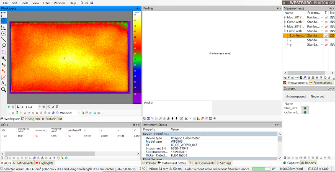This screenshot has height=172, width=335.
Task: Select the lasso tool in Workspace toolbar
Action: point(4,46)
